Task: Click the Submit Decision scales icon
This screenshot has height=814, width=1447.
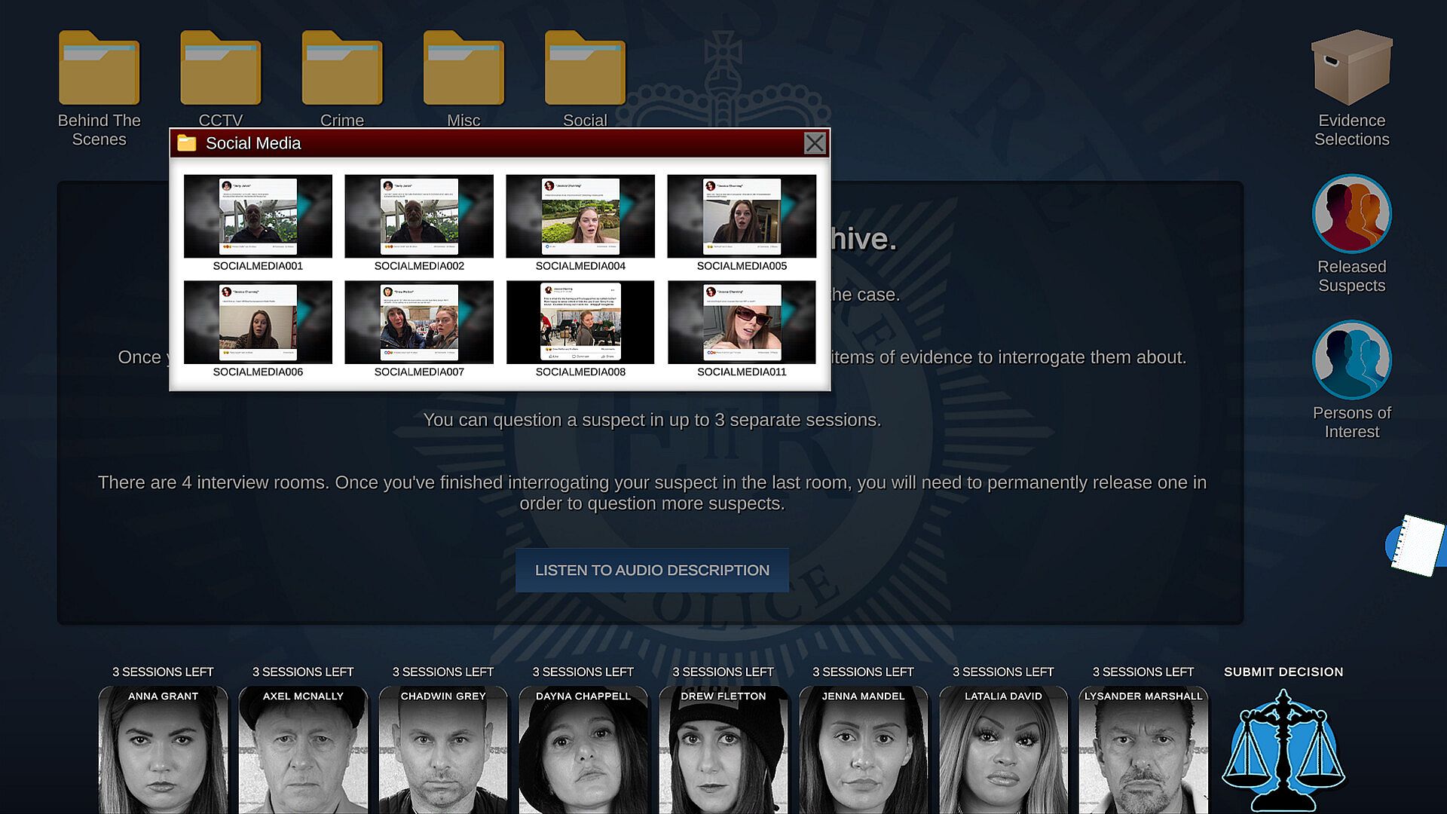Action: point(1283,750)
